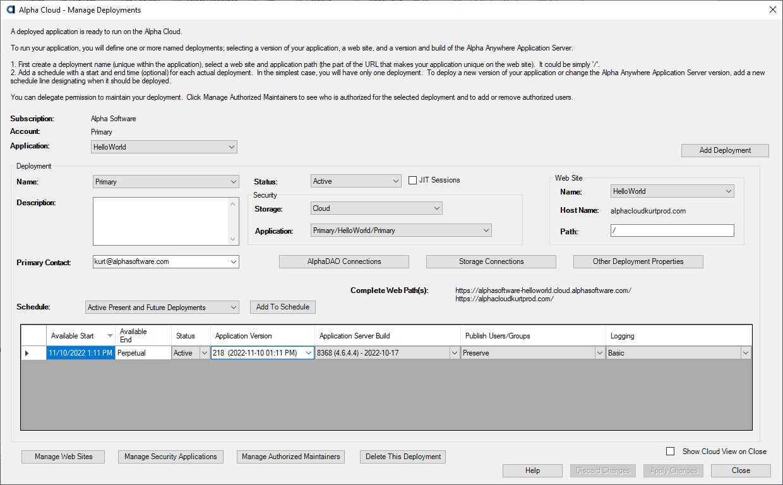Open the Application Version 218 dropdown
Screen dimensions: 783x485
tap(309, 353)
